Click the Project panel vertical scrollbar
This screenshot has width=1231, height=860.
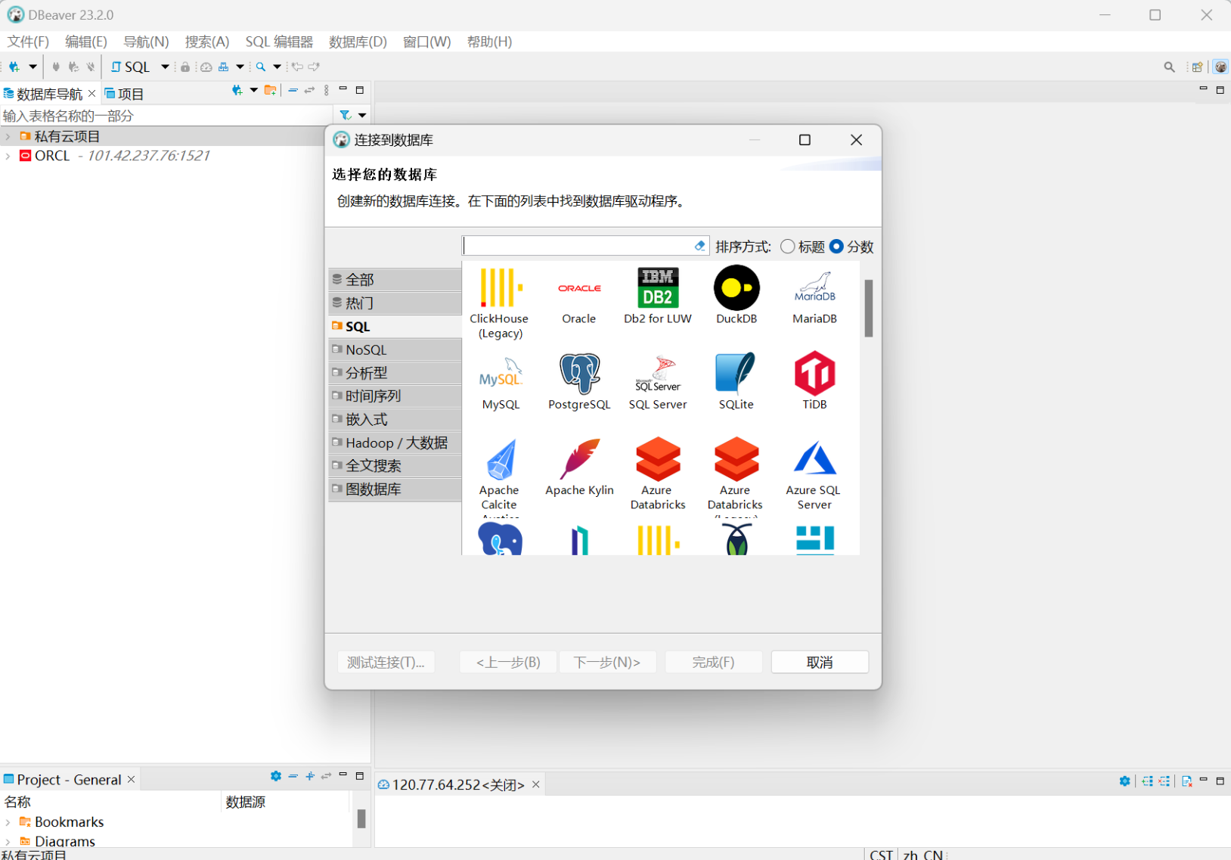coord(361,818)
